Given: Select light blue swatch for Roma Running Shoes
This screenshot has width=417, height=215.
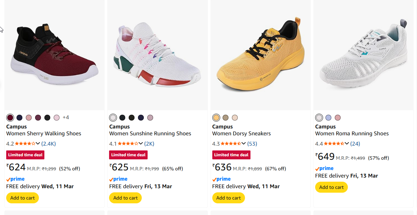Looking at the screenshot, I should pos(328,118).
